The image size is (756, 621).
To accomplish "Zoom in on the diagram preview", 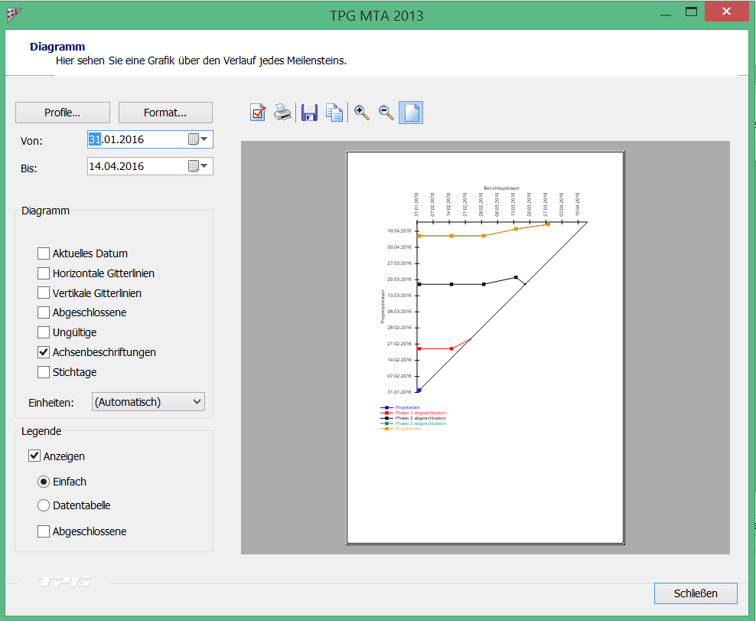I will coord(362,113).
